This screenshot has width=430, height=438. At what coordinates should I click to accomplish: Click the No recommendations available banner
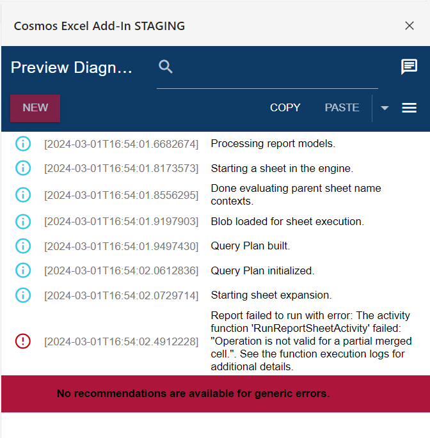pos(193,394)
